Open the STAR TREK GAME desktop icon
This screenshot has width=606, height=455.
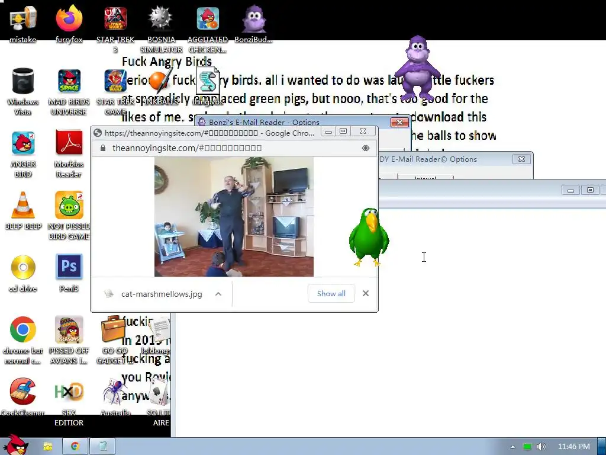(x=115, y=81)
